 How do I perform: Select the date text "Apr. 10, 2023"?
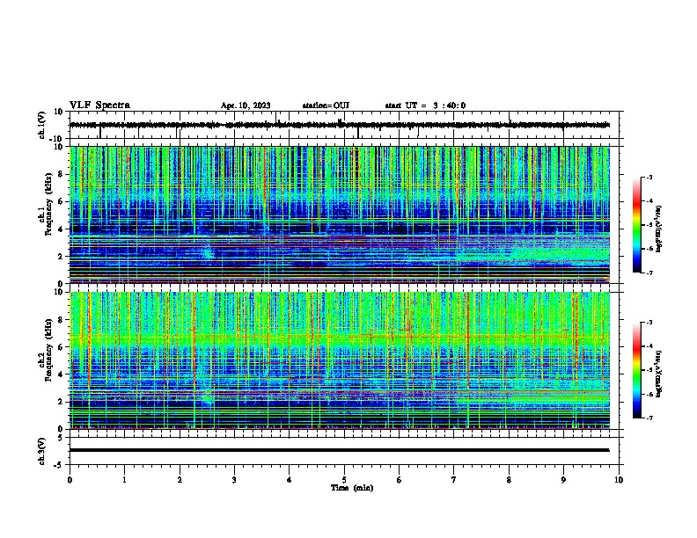tap(246, 105)
